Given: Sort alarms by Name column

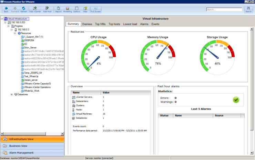Looking at the screenshot, I should click(x=193, y=115).
